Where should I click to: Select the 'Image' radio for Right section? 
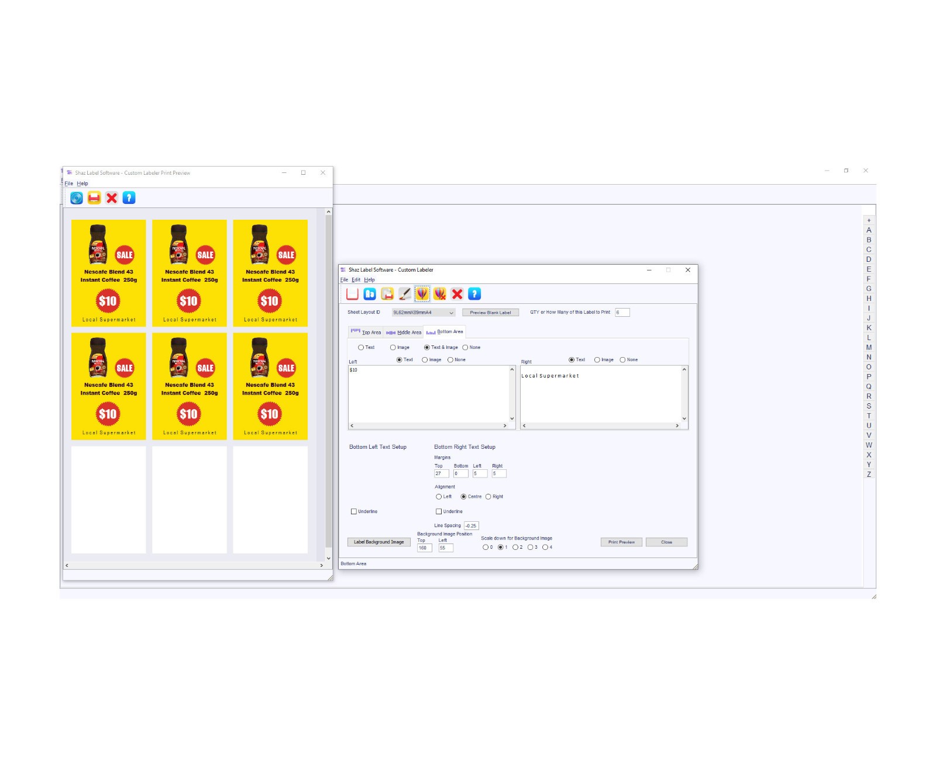(x=597, y=360)
